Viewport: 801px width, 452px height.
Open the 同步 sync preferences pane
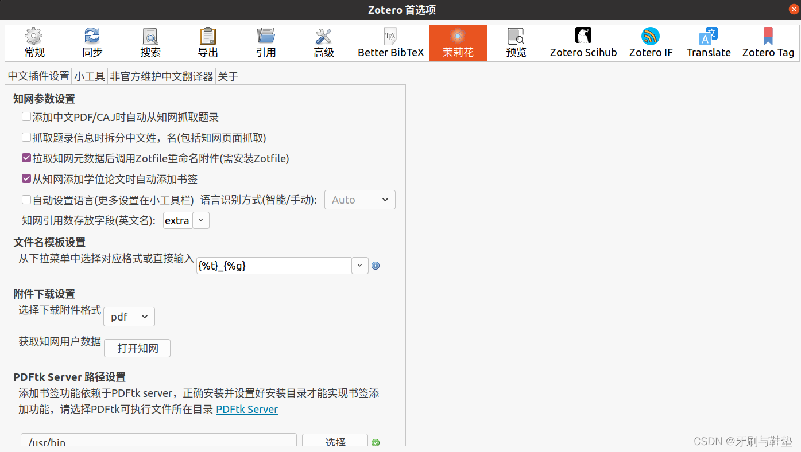(x=92, y=43)
